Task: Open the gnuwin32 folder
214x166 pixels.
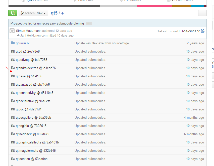Action: (23, 43)
